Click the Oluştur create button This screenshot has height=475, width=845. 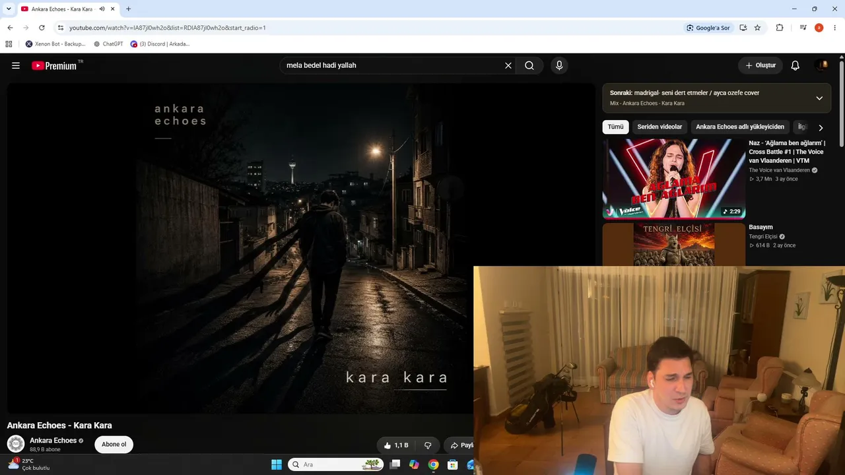(760, 65)
